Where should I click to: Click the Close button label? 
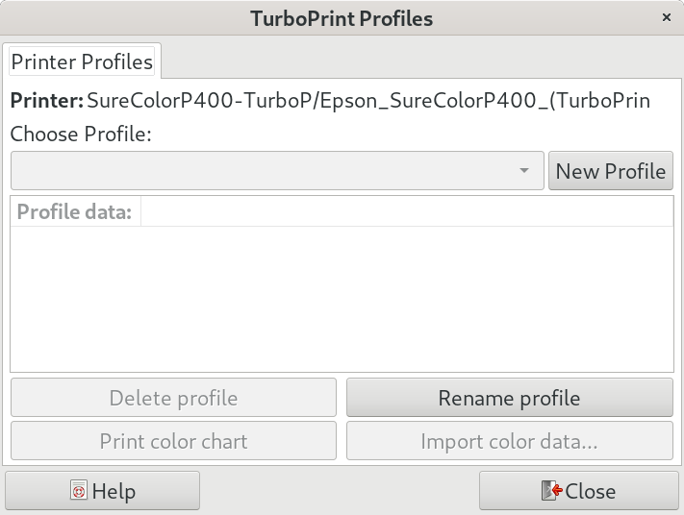pos(590,491)
